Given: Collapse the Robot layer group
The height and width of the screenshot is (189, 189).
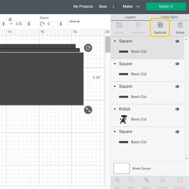Looking at the screenshot, I should click(x=115, y=109).
